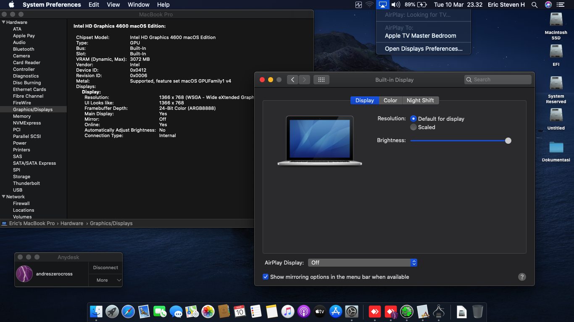Viewport: 574px width, 322px height.
Task: Open the App Store from the Dock
Action: point(335,312)
